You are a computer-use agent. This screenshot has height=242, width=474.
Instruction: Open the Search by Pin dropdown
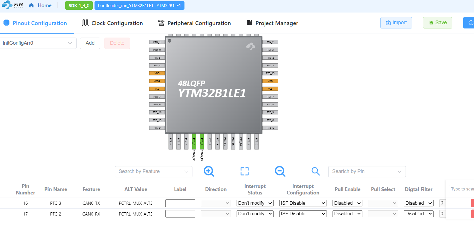[x=367, y=172]
